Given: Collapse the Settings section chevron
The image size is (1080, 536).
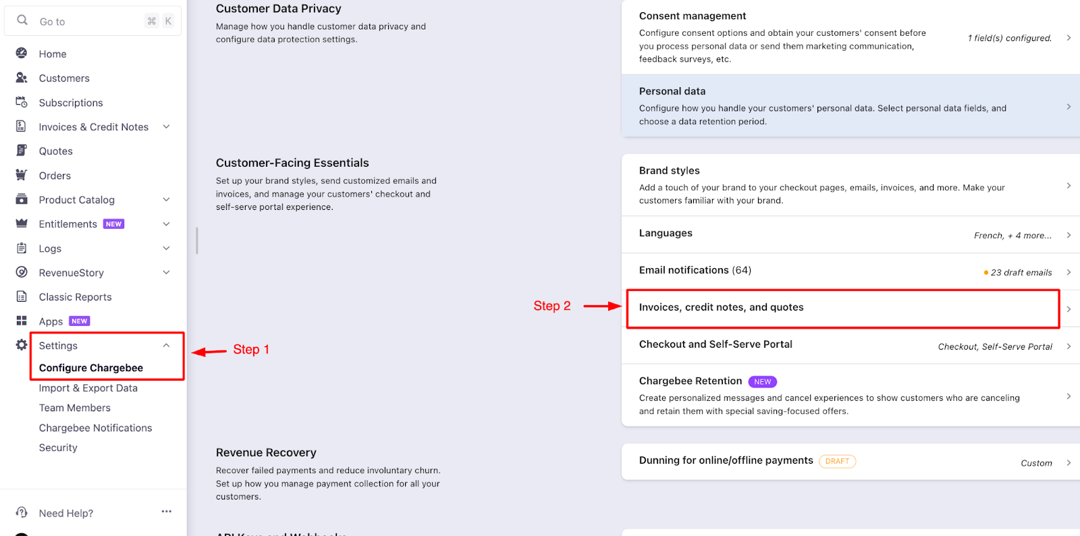Looking at the screenshot, I should [167, 346].
